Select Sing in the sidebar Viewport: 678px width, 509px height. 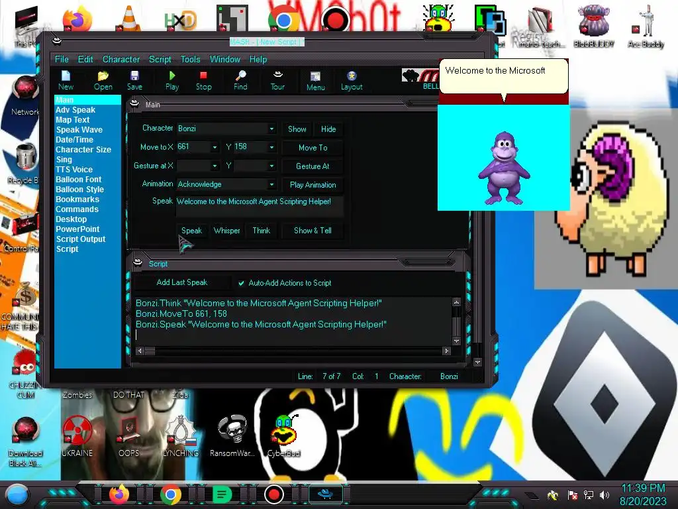(64, 160)
